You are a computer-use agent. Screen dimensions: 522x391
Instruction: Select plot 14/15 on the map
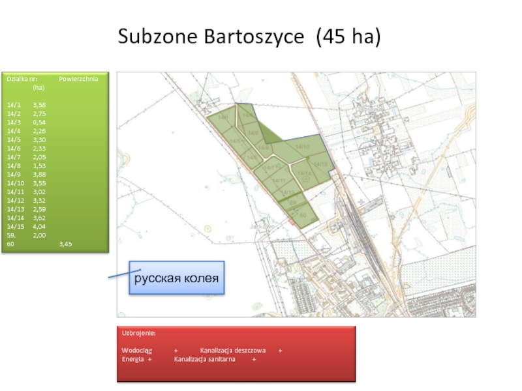[x=320, y=164]
